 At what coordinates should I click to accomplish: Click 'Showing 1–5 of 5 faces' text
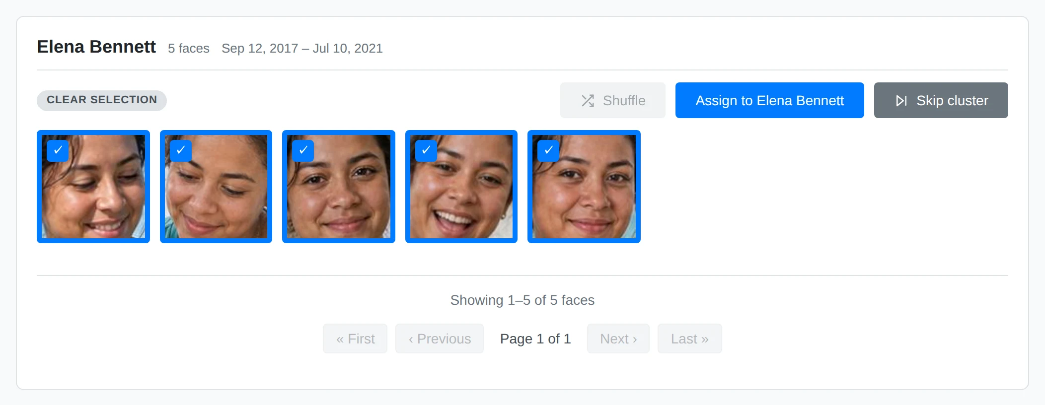(522, 300)
